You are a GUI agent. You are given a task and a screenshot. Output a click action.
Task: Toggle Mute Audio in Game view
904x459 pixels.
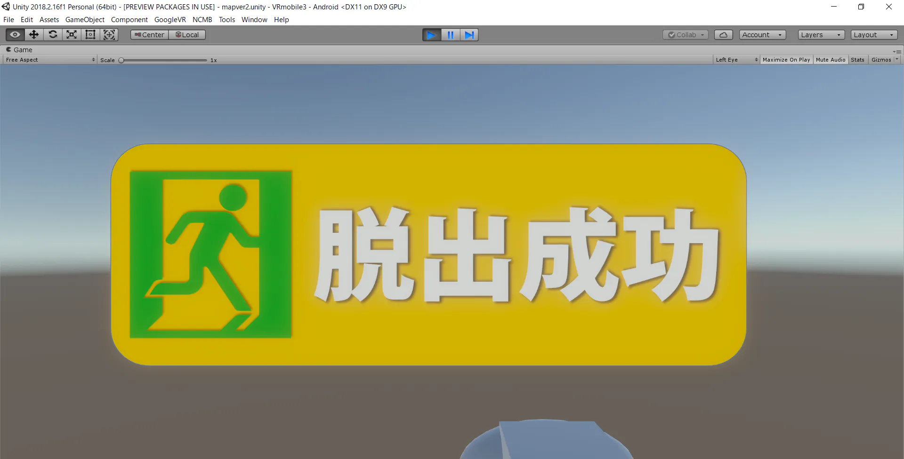pos(831,60)
